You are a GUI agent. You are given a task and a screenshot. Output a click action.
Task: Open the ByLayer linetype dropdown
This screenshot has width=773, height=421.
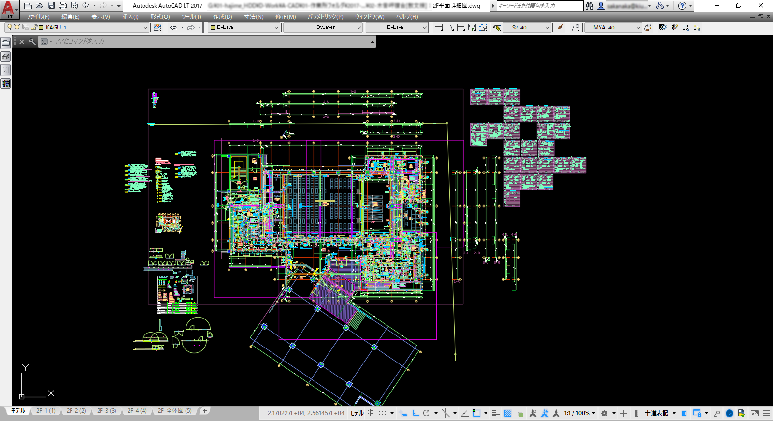tap(359, 28)
